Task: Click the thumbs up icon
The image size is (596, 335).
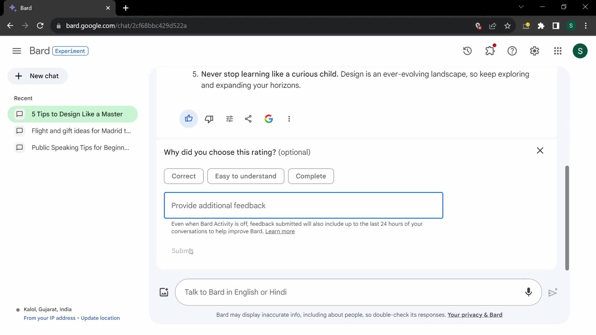Action: tap(188, 118)
